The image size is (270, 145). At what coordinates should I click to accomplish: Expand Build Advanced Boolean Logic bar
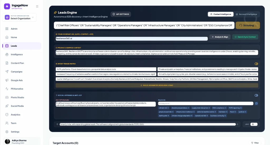(157, 85)
